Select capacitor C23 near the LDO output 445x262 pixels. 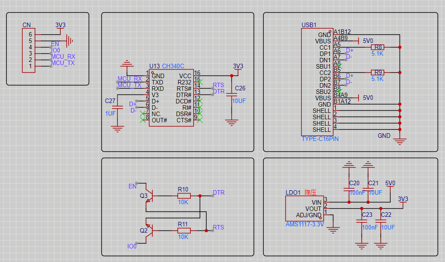tap(361, 221)
